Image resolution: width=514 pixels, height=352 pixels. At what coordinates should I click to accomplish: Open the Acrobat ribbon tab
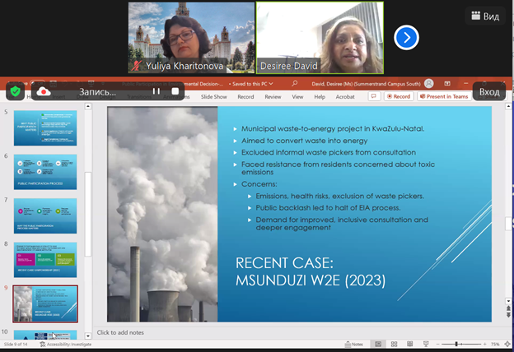click(x=345, y=97)
